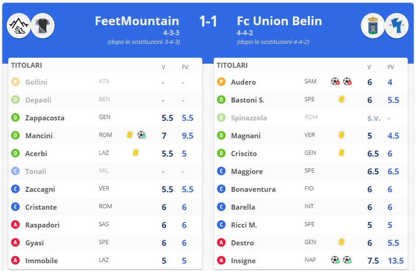The width and height of the screenshot is (416, 271).
Task: Click Acerbi's yellow card icon
Action: point(135,153)
